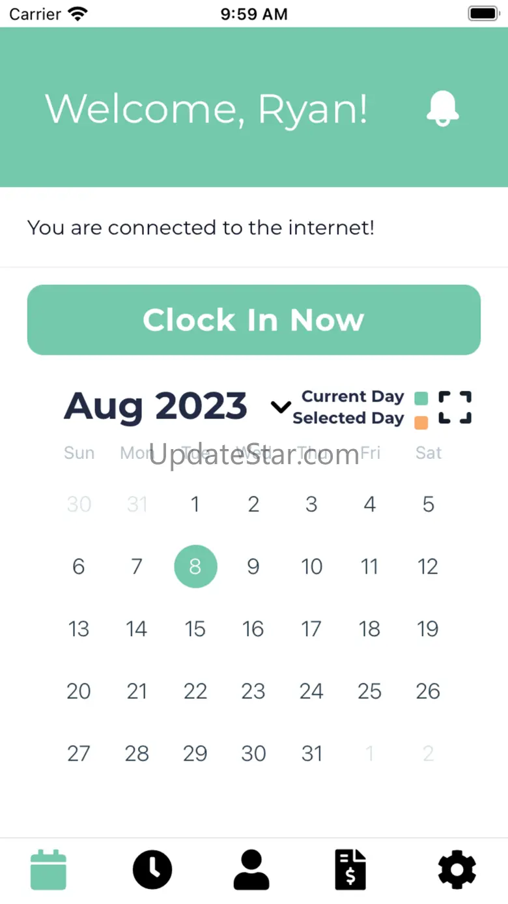Open the calendar tab in bottom bar
Screen dimensions: 508x904
pos(49,869)
